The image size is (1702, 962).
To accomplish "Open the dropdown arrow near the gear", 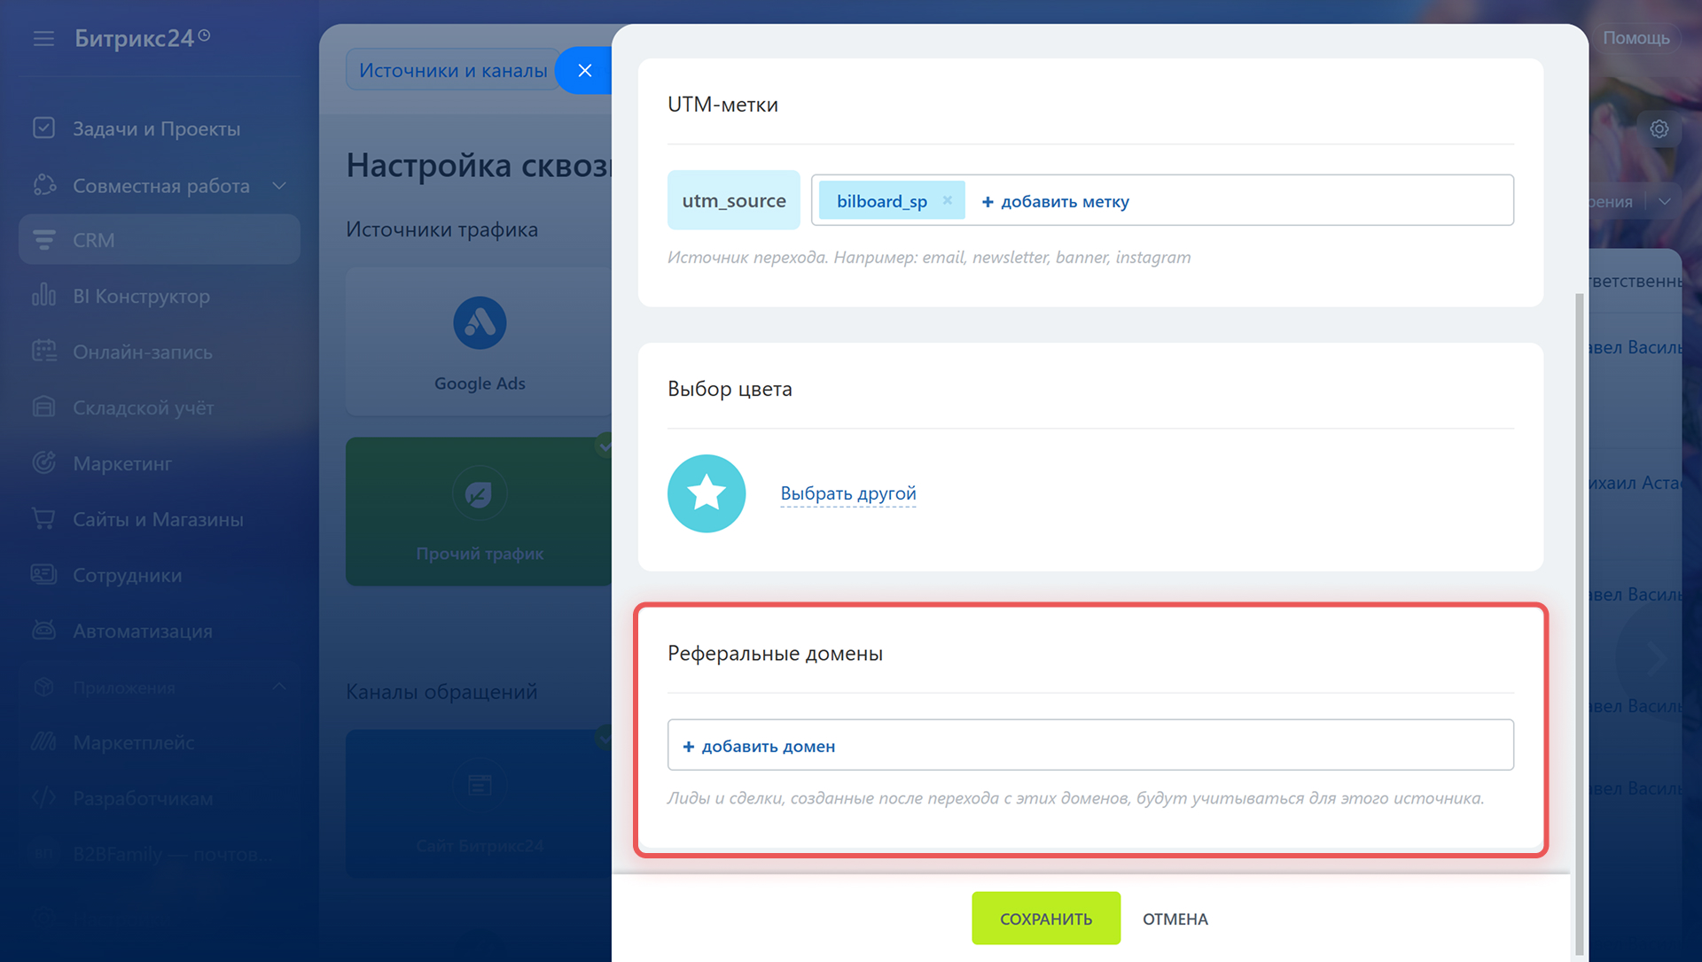I will [x=1665, y=202].
